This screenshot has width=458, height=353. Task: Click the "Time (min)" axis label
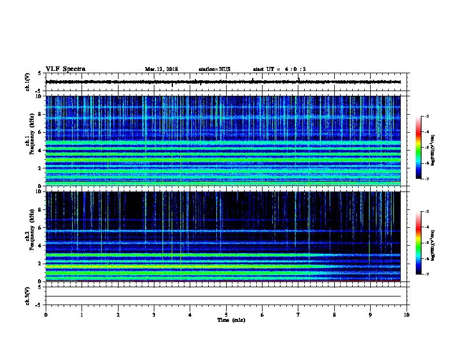231,320
